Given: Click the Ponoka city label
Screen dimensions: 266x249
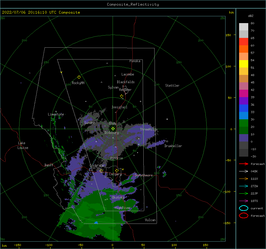Looking at the screenshot, I should [x=135, y=61].
